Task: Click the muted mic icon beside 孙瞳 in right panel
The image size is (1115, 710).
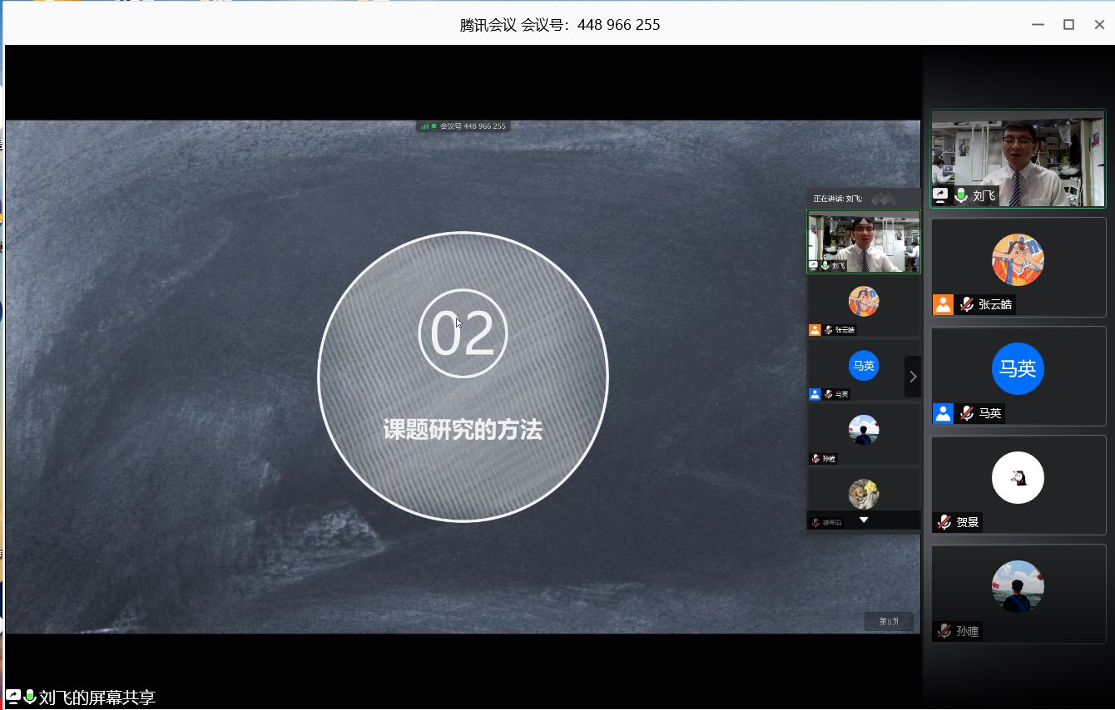Action: (944, 631)
